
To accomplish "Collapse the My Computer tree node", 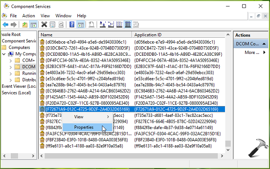I will point(4,54).
